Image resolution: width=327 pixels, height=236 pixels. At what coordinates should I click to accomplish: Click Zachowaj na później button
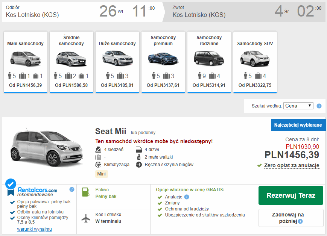pyautogui.click(x=290, y=218)
